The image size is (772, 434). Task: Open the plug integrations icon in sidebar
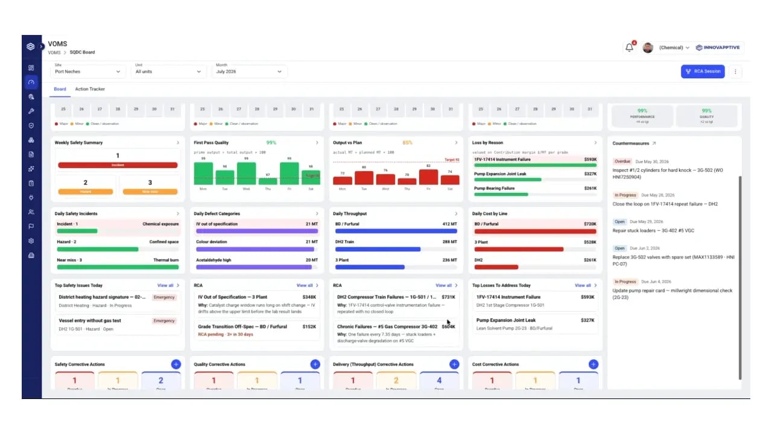(31, 198)
